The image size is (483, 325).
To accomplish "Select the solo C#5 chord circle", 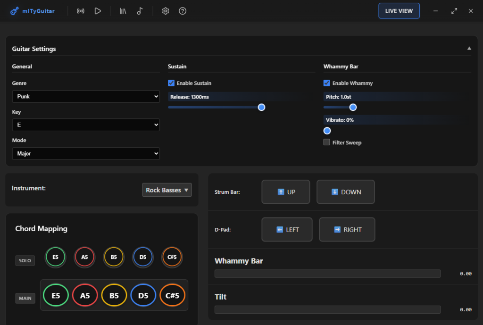I will point(172,257).
